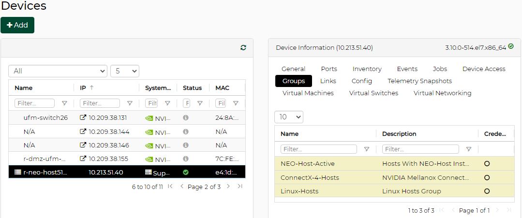Viewport: 522px width, 218px height.
Task: Sort devices by IP column header
Action: click(x=83, y=88)
